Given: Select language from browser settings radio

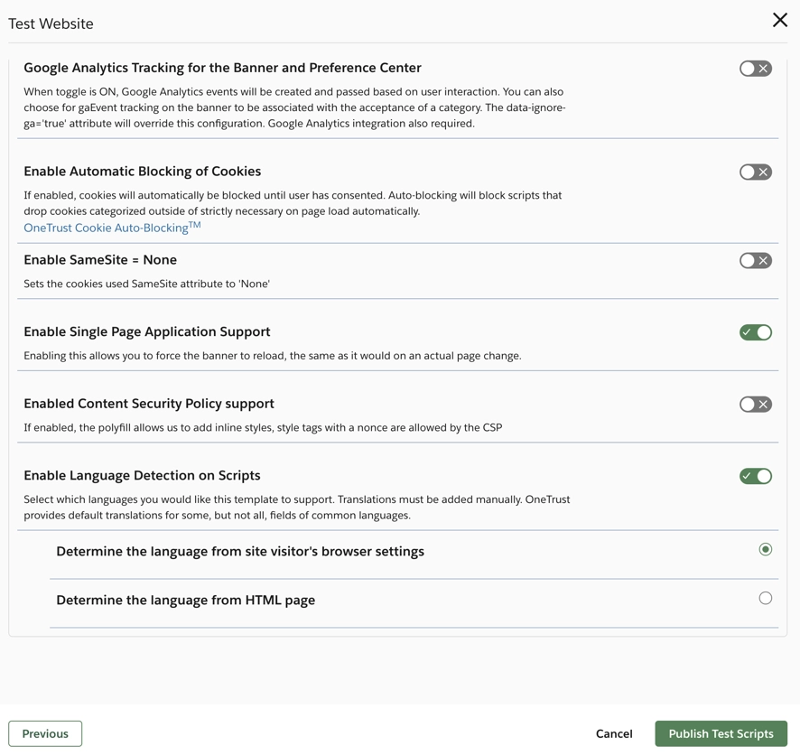Looking at the screenshot, I should [766, 549].
